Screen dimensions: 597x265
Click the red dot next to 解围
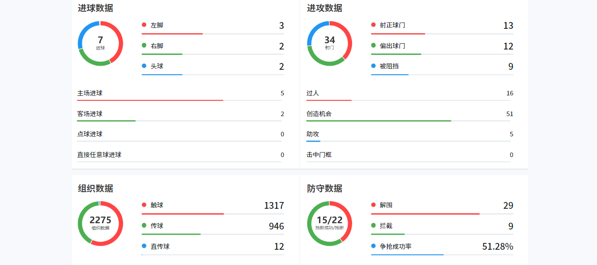point(373,205)
